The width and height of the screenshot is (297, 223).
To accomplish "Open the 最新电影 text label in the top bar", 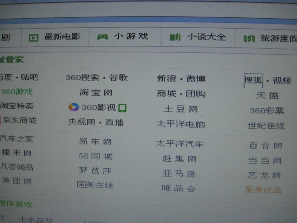I will tap(62, 36).
